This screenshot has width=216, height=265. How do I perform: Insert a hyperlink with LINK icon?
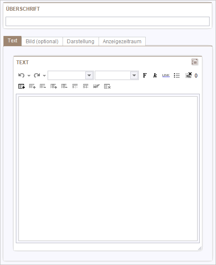point(166,75)
